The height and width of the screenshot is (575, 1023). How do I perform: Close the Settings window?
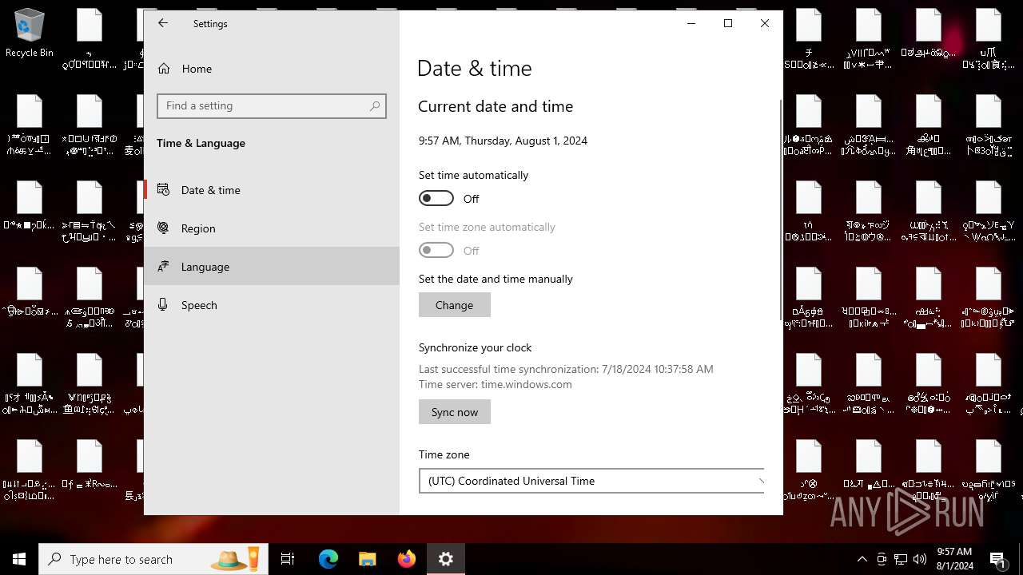(x=765, y=23)
